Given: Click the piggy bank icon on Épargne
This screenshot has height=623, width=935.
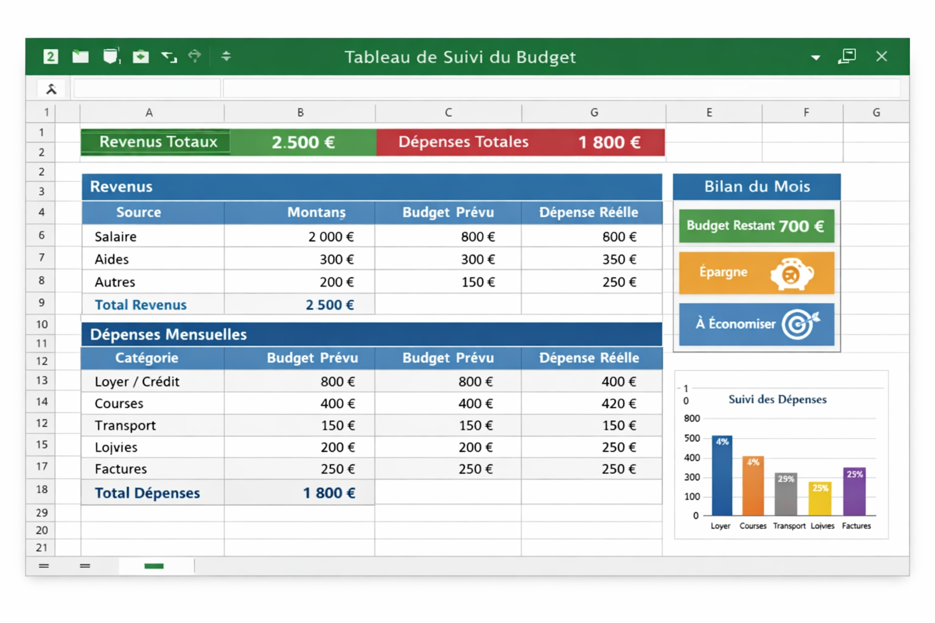Looking at the screenshot, I should [791, 274].
